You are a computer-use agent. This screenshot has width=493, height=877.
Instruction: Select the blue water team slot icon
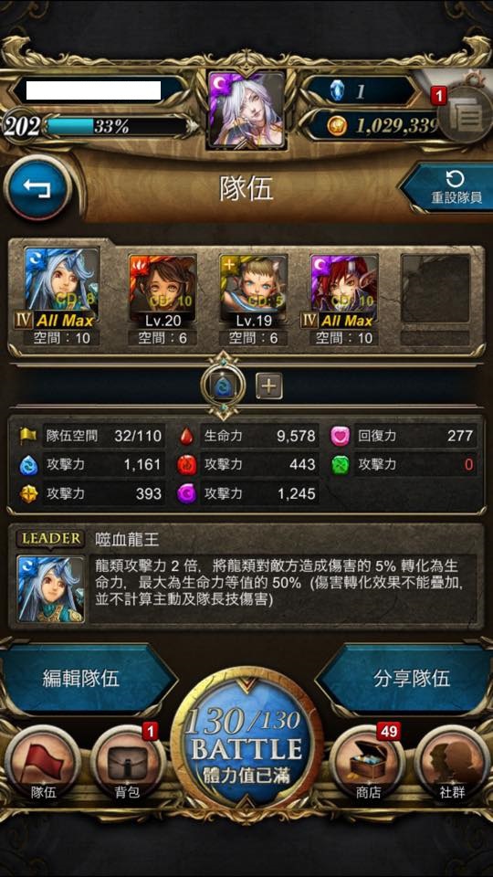pyautogui.click(x=224, y=386)
